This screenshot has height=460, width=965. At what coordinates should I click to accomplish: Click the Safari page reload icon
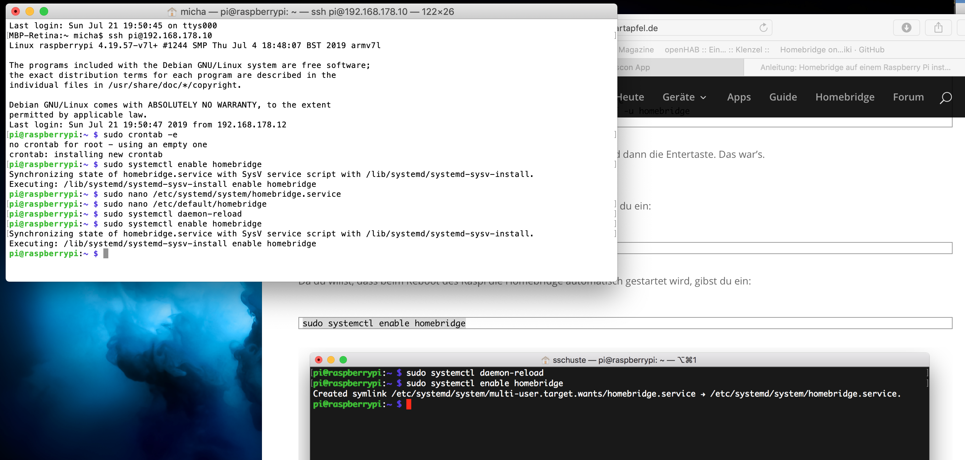tap(763, 28)
